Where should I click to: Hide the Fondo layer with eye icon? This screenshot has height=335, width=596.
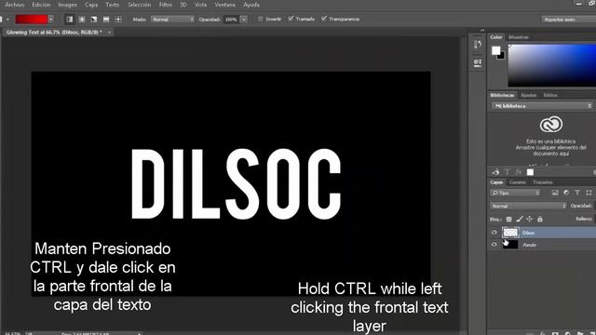tap(494, 245)
